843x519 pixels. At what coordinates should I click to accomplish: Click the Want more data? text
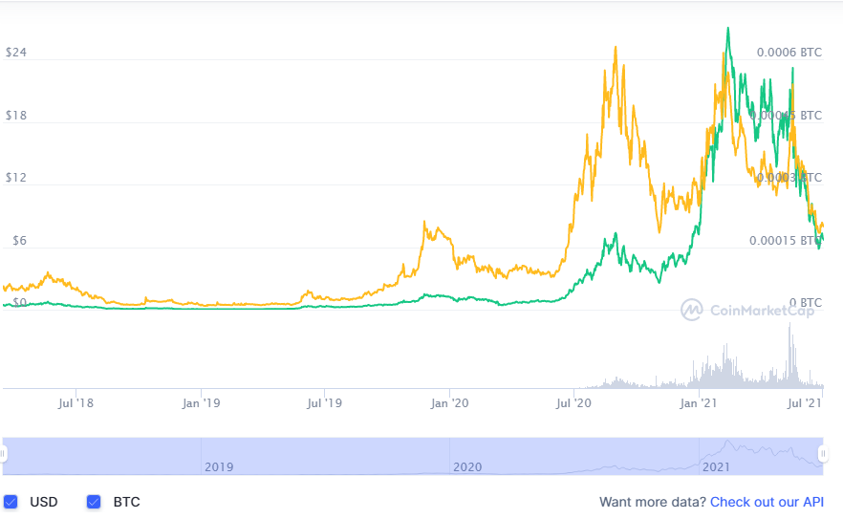click(653, 502)
